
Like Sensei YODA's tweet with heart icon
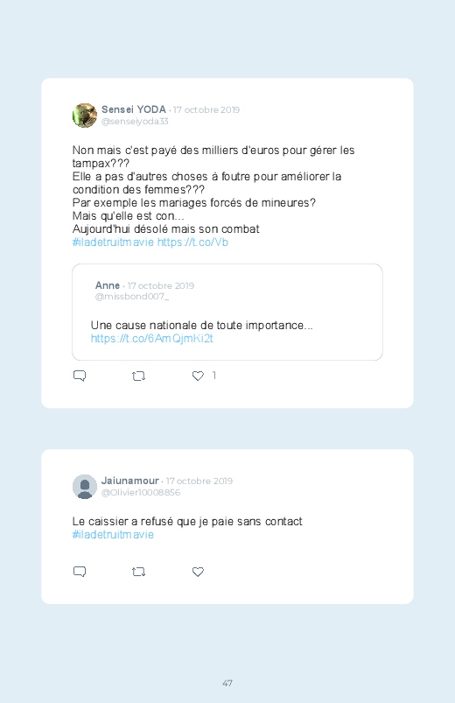click(198, 376)
